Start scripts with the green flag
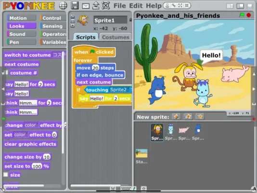 click(x=242, y=15)
